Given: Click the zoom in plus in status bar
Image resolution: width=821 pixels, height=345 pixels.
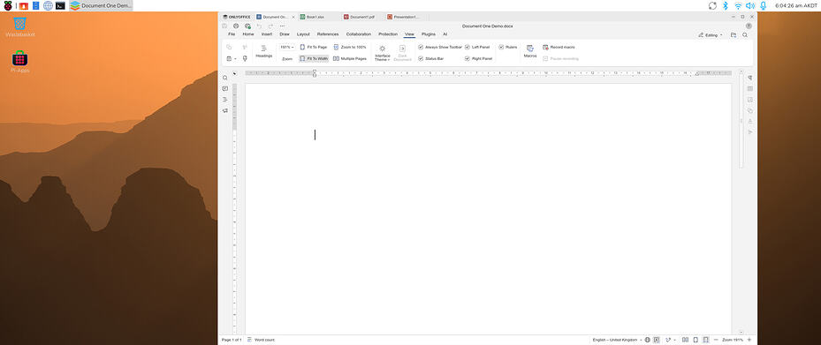Looking at the screenshot, I should click(x=749, y=340).
